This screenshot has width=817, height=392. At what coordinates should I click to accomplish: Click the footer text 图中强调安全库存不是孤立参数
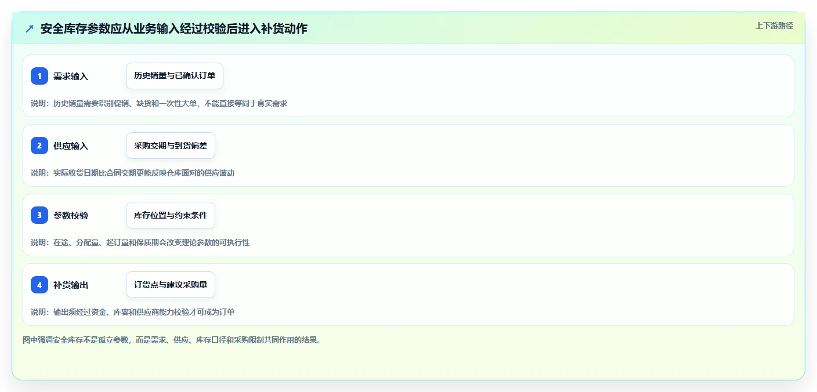click(x=172, y=340)
